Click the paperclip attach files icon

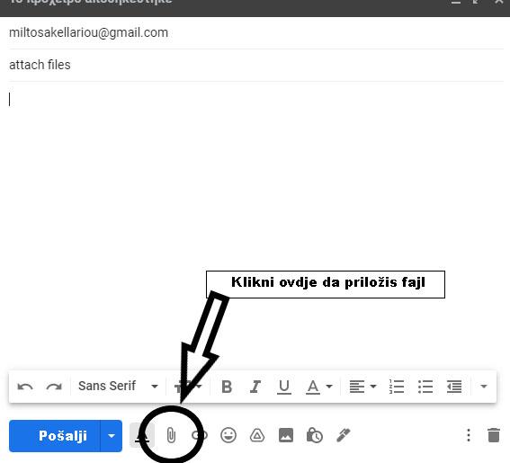coord(171,435)
